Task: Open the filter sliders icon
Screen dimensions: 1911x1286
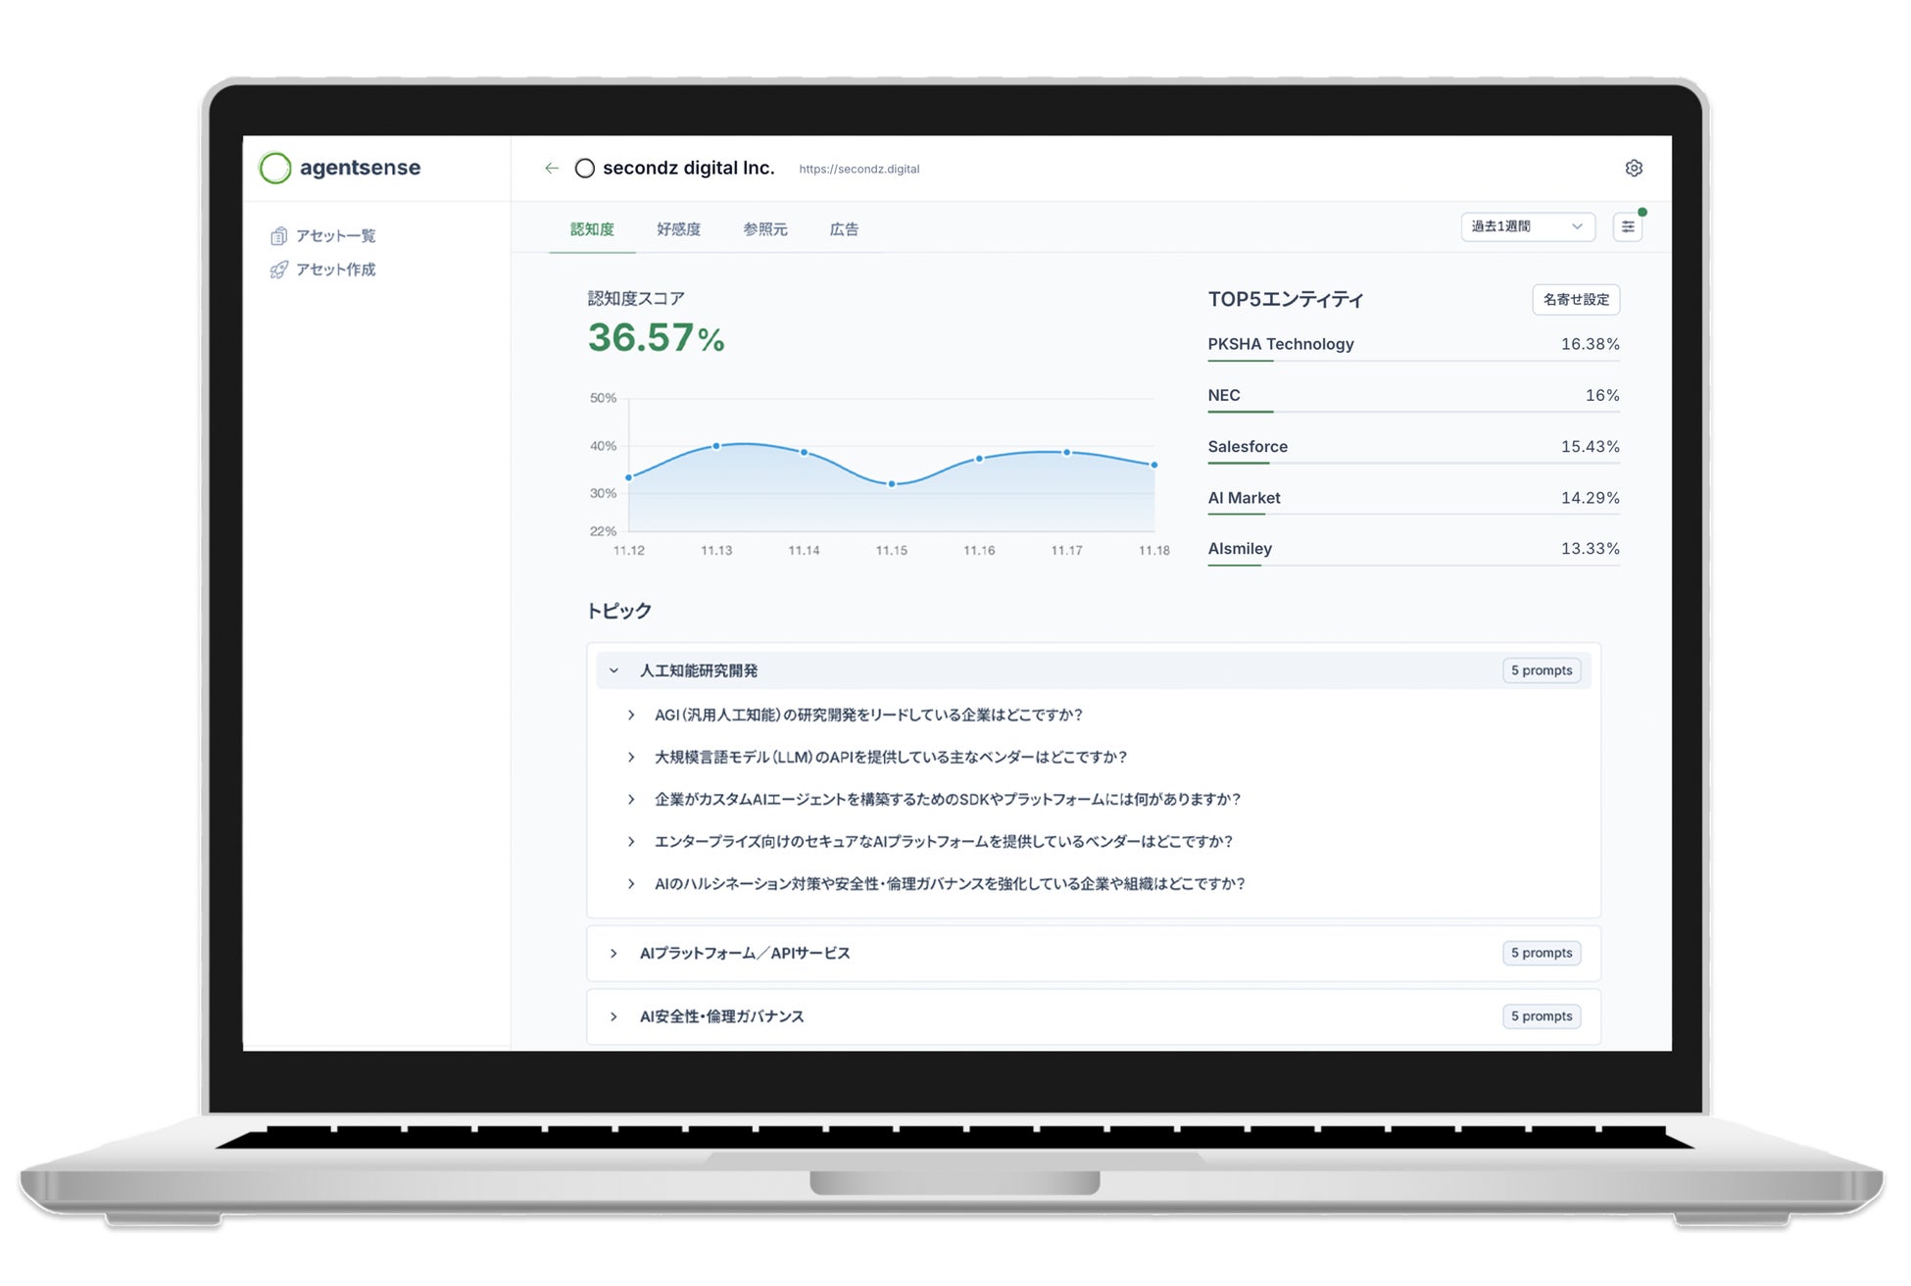Action: (x=1628, y=226)
